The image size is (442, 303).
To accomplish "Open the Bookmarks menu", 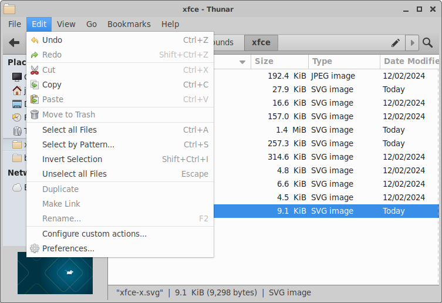I will click(x=129, y=24).
